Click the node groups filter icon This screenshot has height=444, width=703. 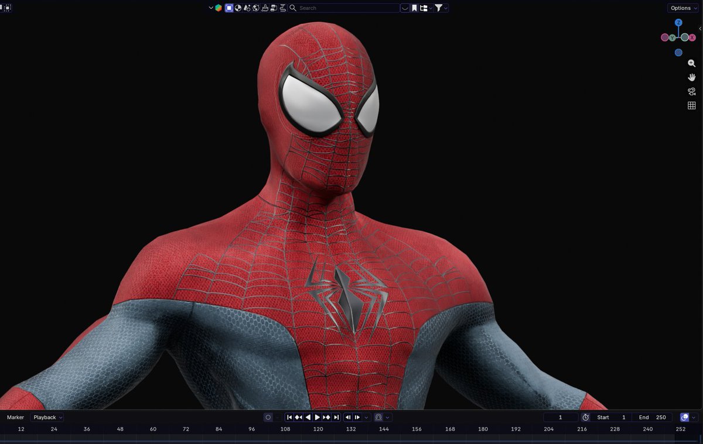click(x=274, y=8)
